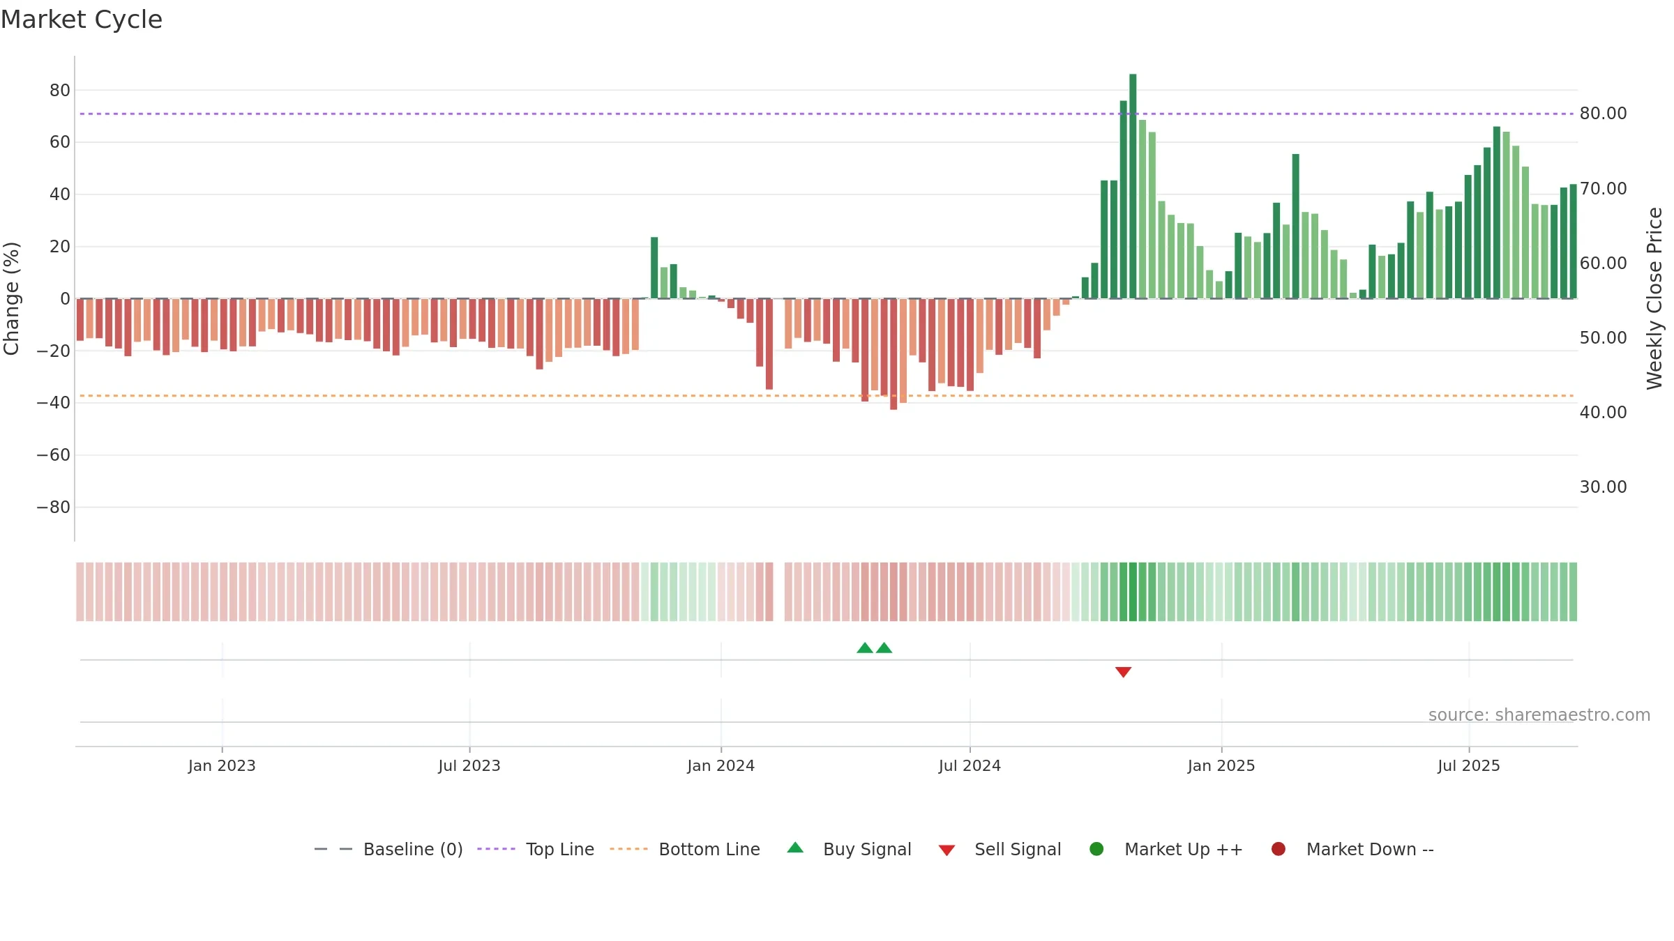Click the 60.00 price tick label
Screen dimensions: 1674x941
coord(1603,263)
